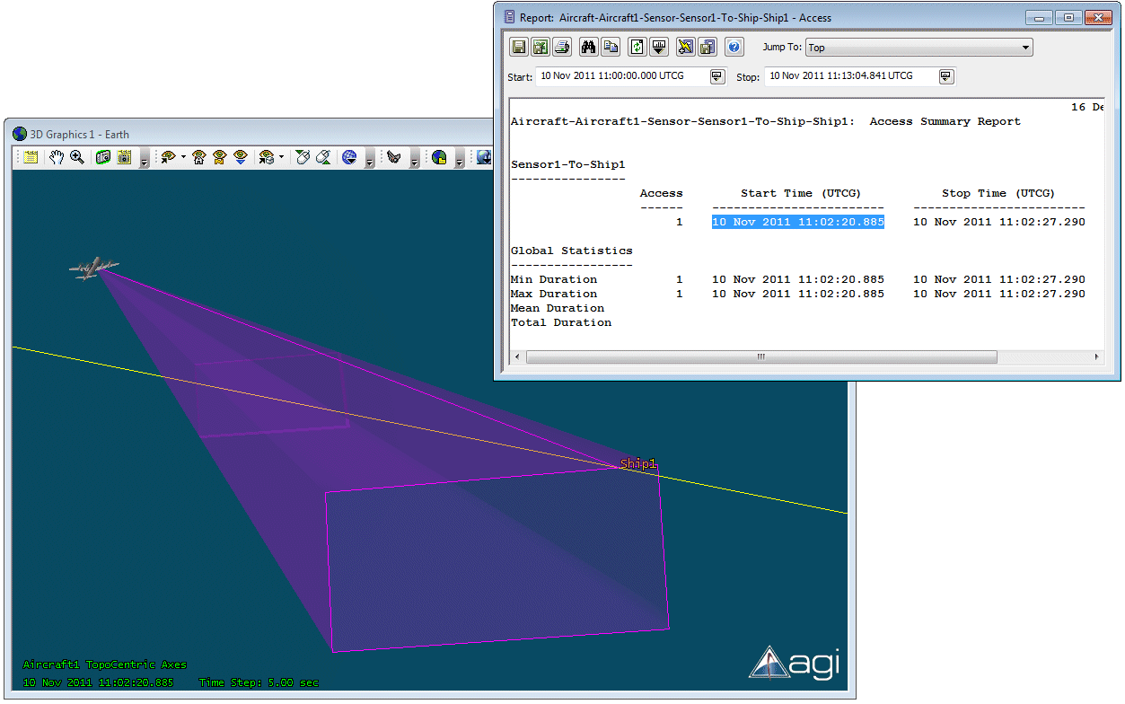Refresh the report data
This screenshot has width=1125, height=704.
(637, 48)
